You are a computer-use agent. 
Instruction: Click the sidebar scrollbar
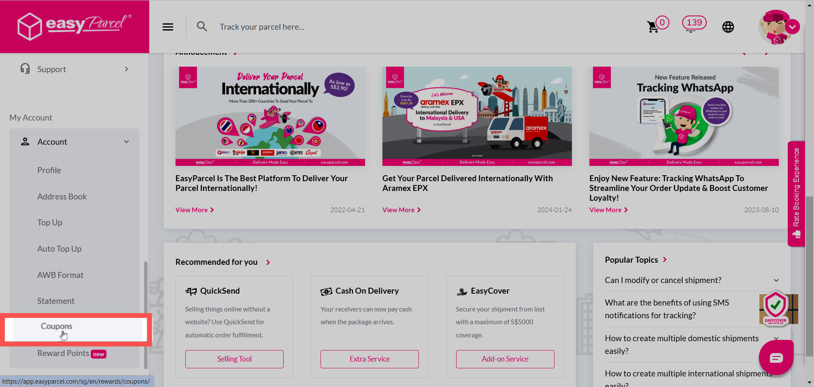pyautogui.click(x=146, y=315)
